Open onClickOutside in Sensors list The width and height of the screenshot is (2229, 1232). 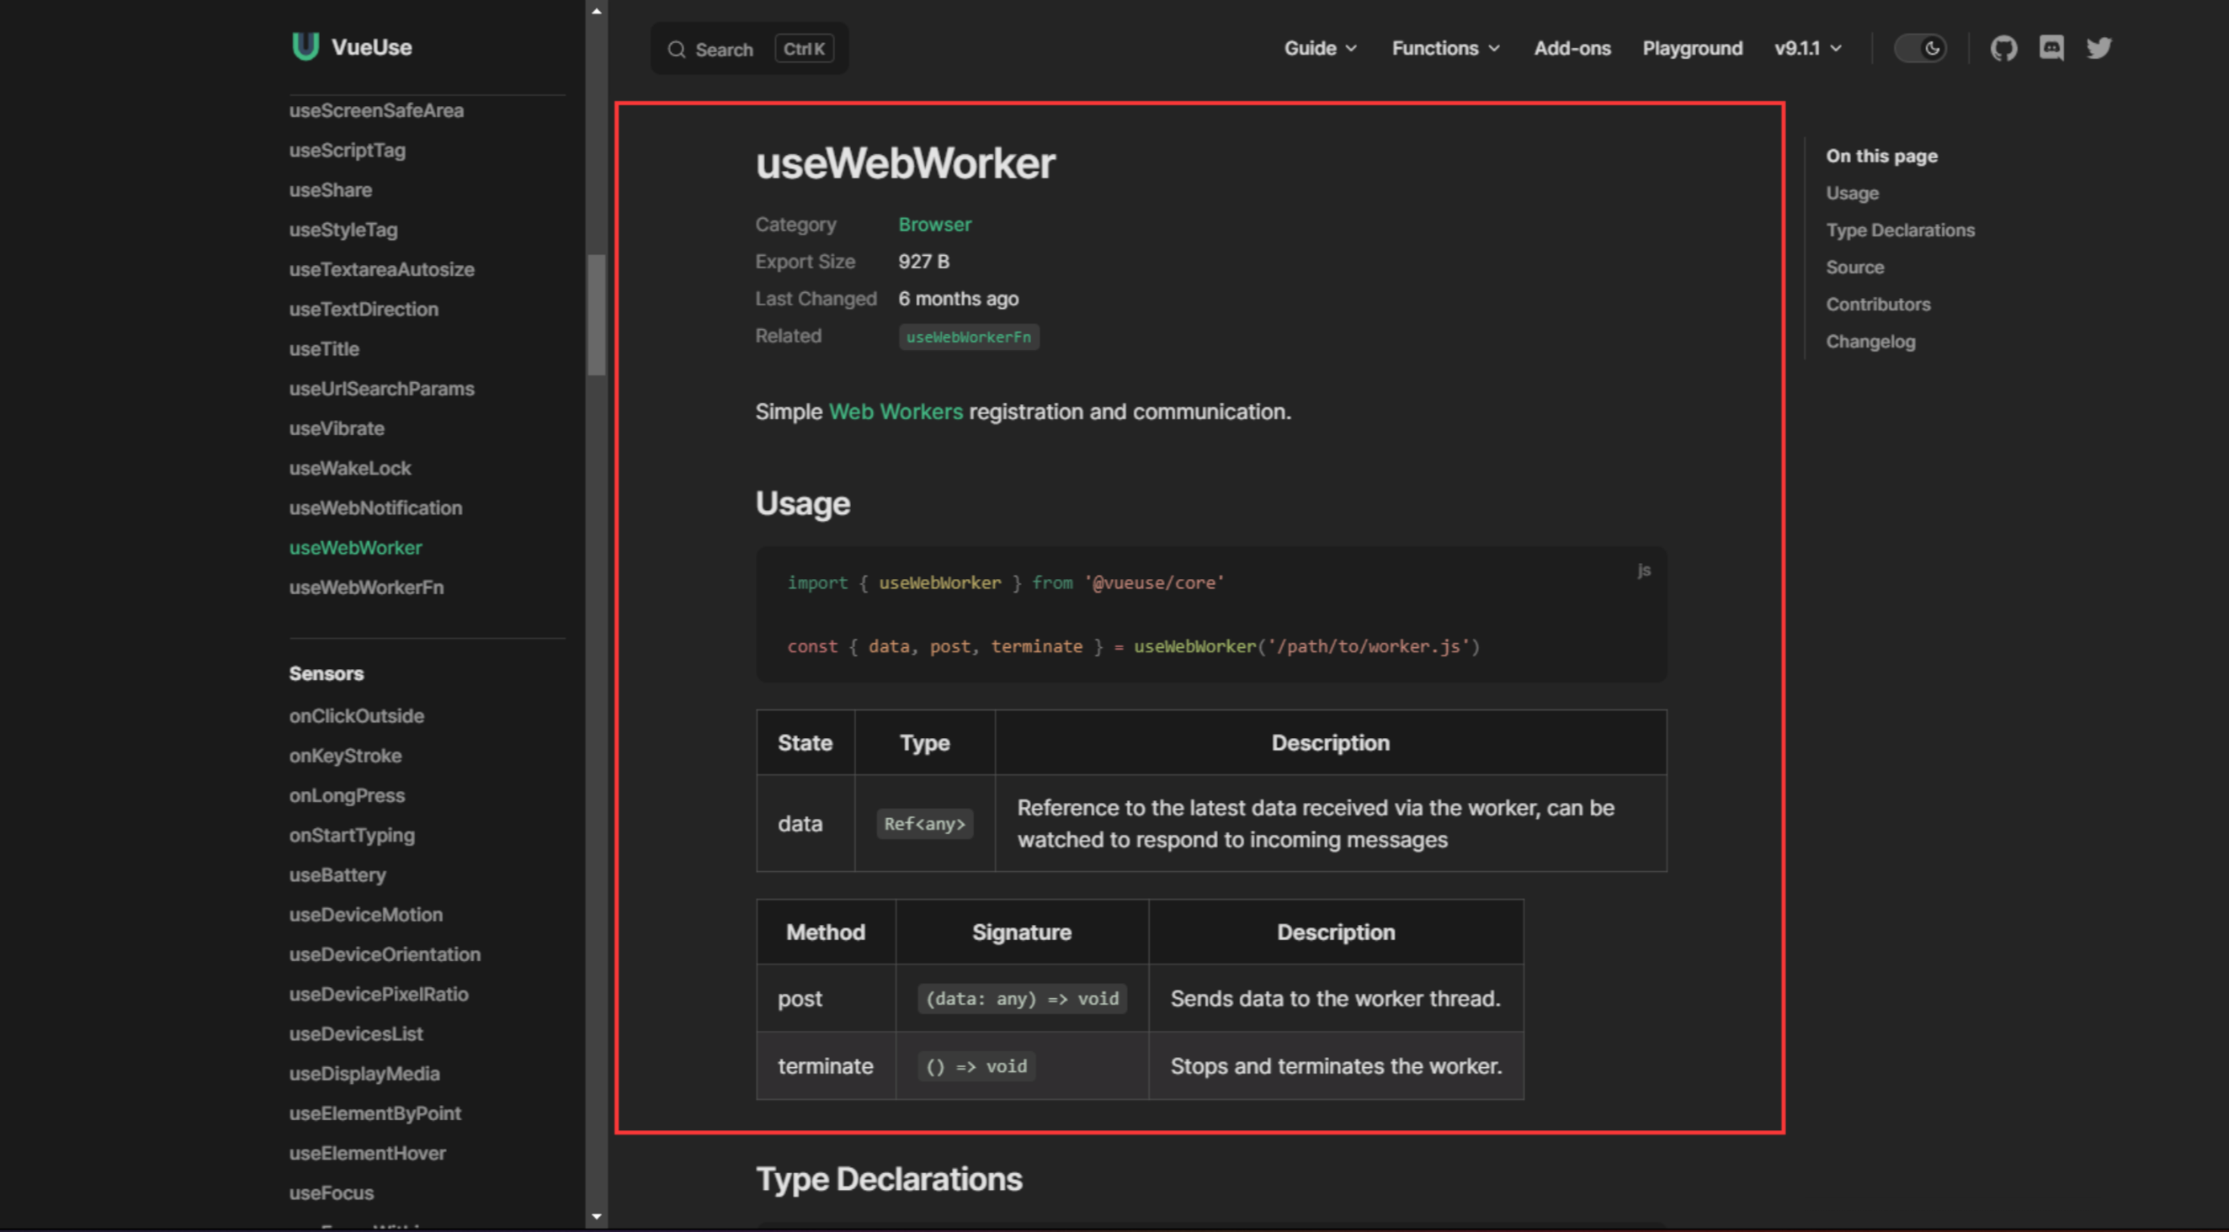click(357, 716)
